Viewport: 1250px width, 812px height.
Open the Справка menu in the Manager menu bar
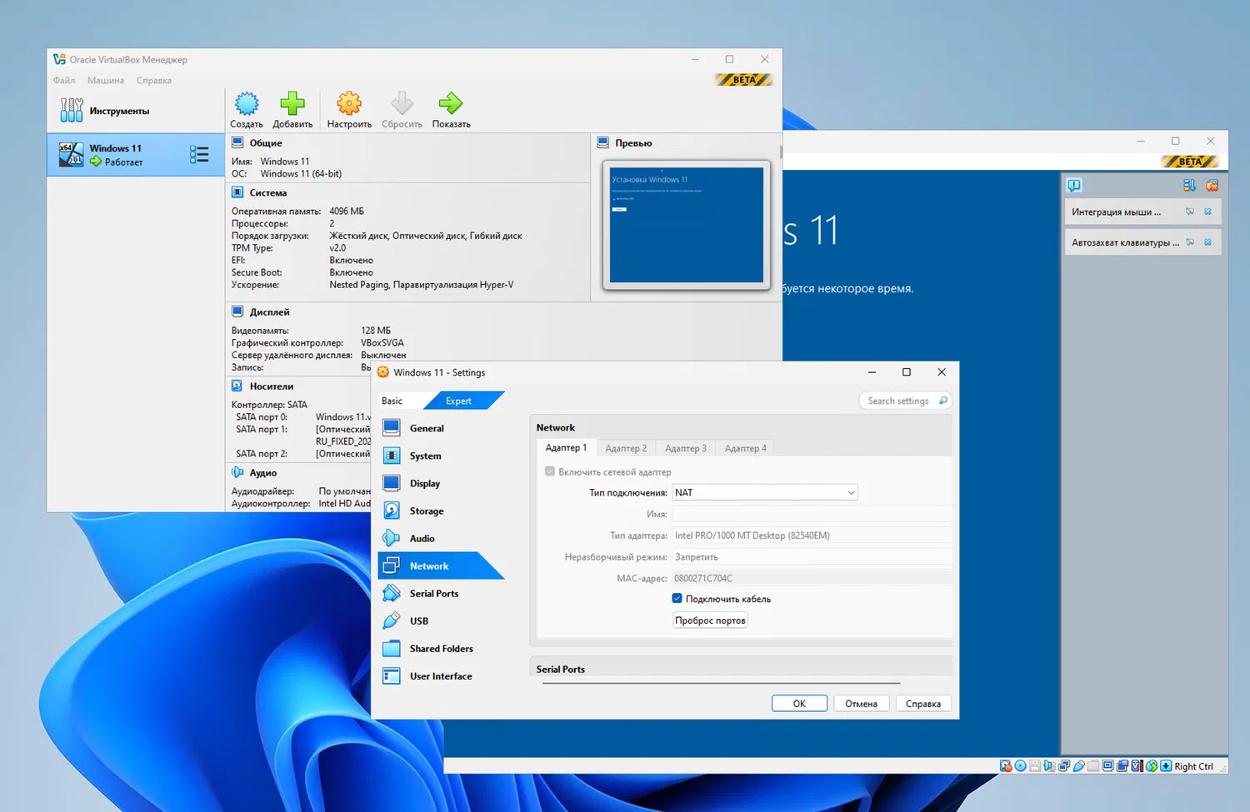[154, 81]
